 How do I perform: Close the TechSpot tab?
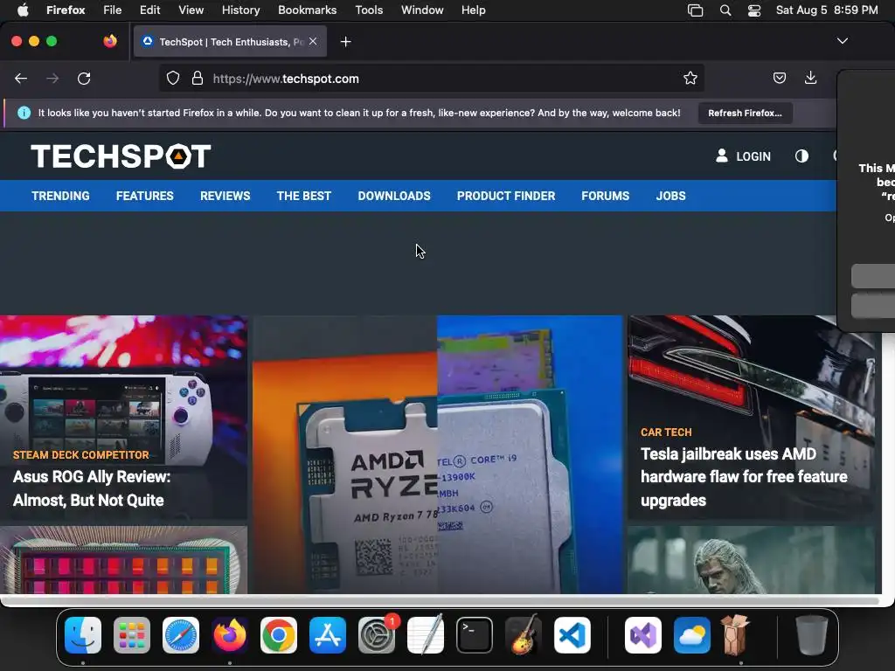[313, 41]
